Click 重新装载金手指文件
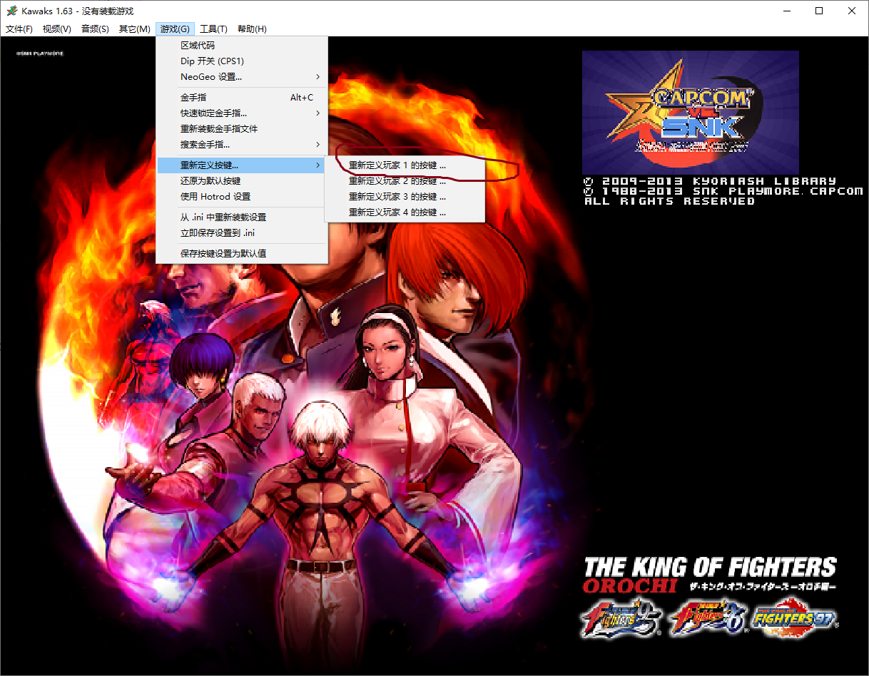This screenshot has width=869, height=676. (x=219, y=129)
